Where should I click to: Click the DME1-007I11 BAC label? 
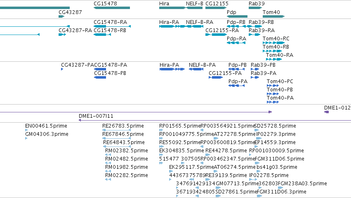(x=96, y=116)
